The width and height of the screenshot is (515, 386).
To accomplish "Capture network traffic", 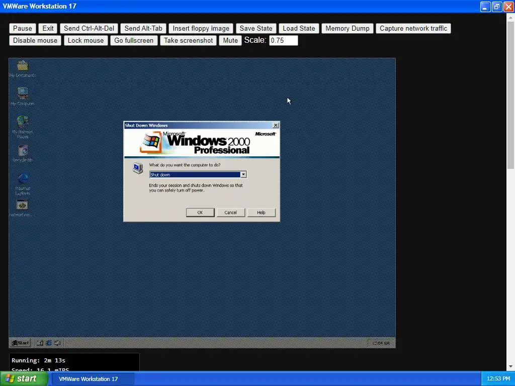I will (x=413, y=28).
